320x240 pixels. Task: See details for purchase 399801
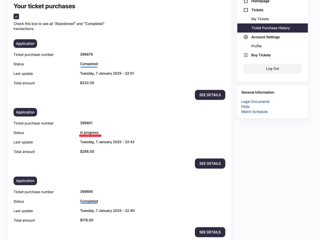pos(210,164)
